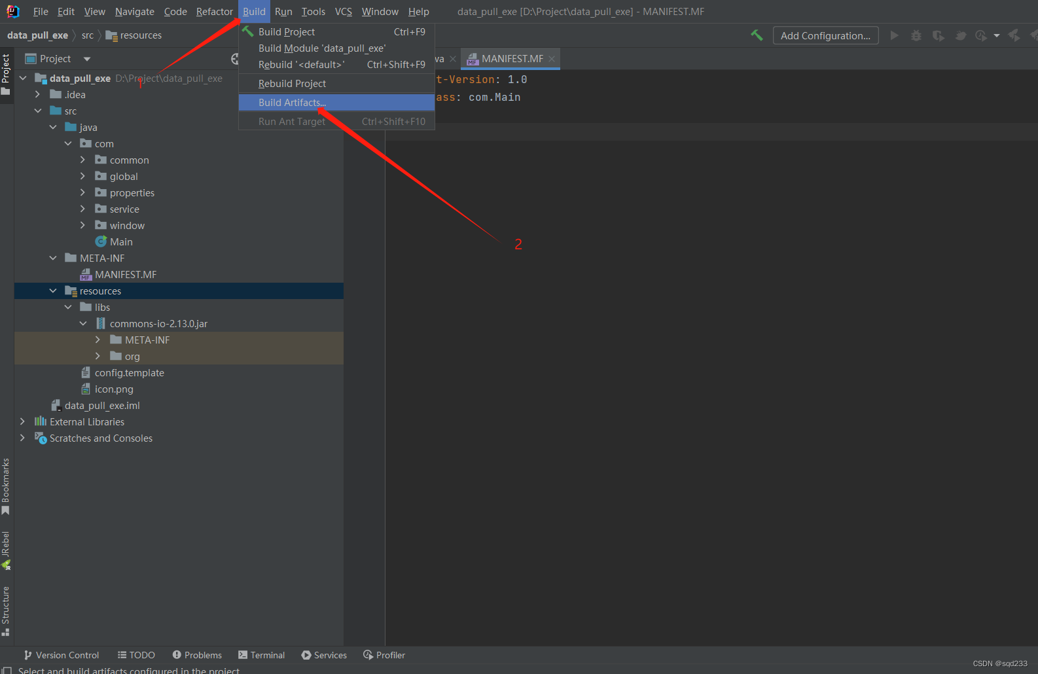The image size is (1038, 674).
Task: Click data_pull_exe breadcrumb in navigation bar
Action: tap(37, 35)
